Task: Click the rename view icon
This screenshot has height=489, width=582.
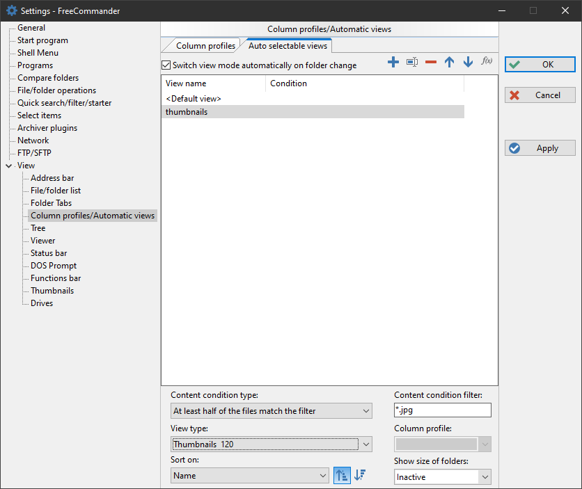Action: tap(412, 62)
